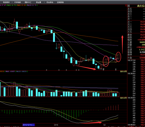
Task: Open 指标说明 link under volume chart
Action: click(x=123, y=98)
